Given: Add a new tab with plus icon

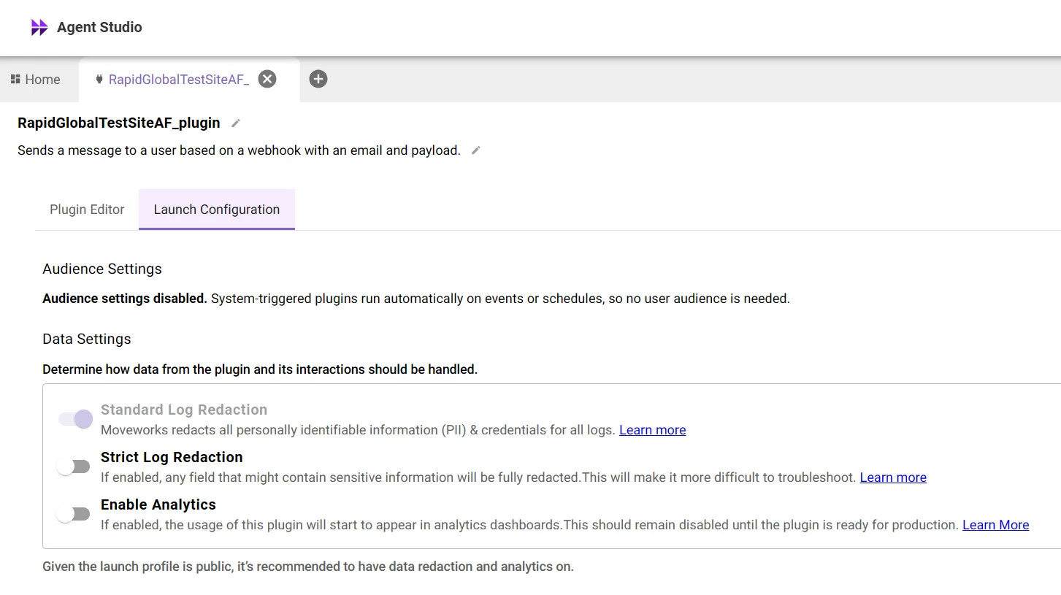Looking at the screenshot, I should pos(318,79).
